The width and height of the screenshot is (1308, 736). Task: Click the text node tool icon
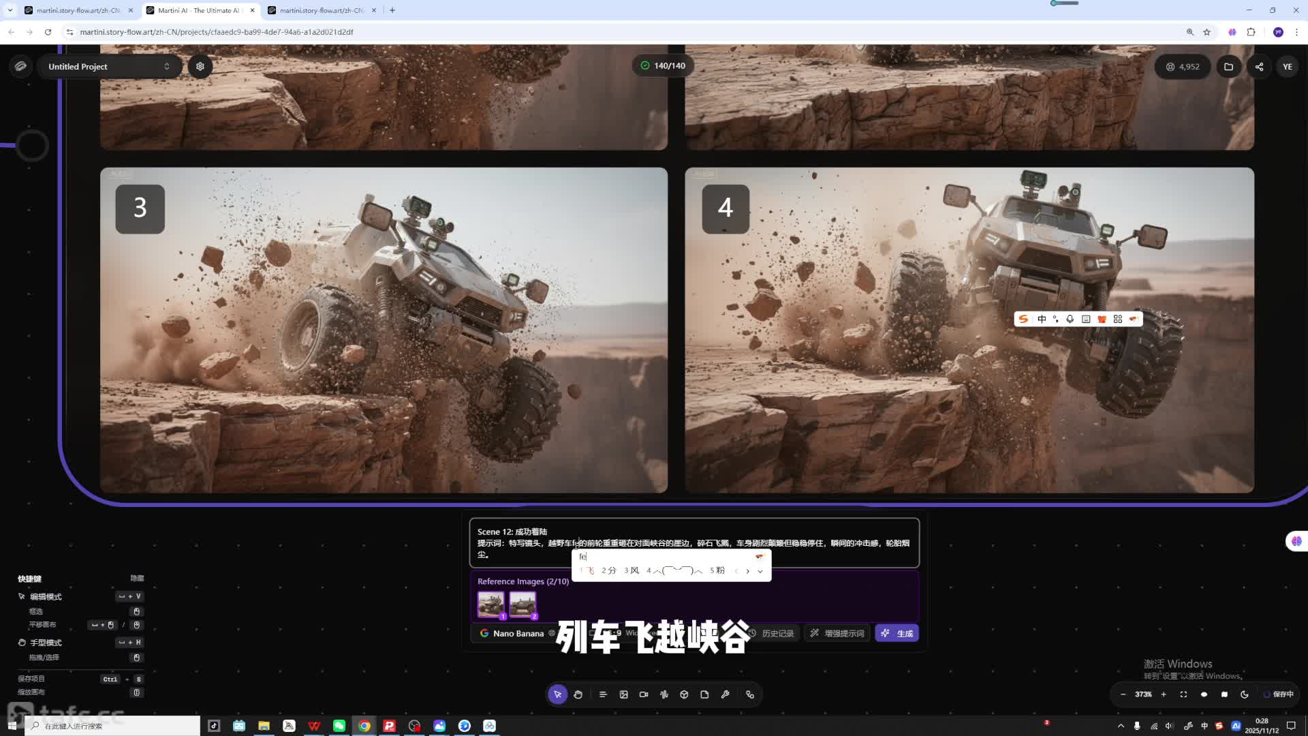[x=603, y=694]
